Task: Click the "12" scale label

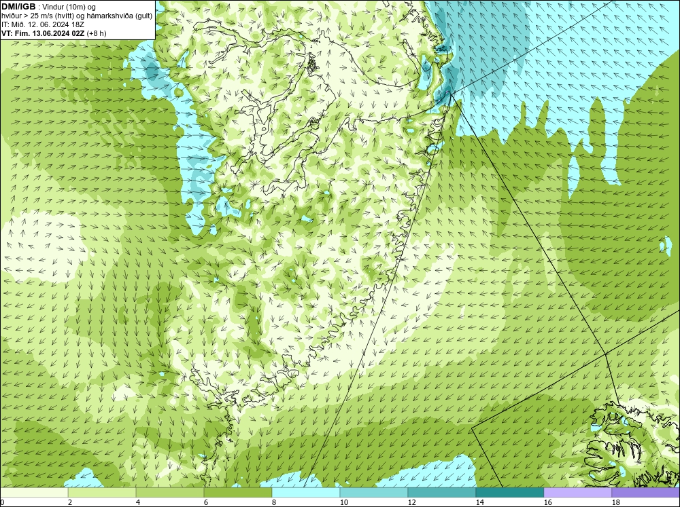Action: tap(411, 502)
